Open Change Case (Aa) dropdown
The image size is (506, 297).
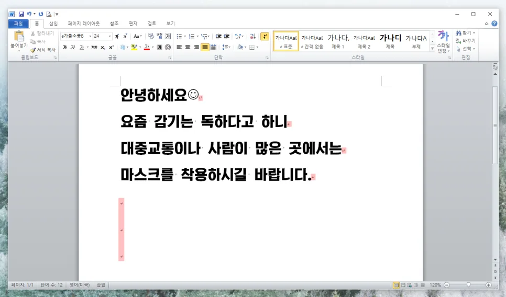[x=137, y=36]
